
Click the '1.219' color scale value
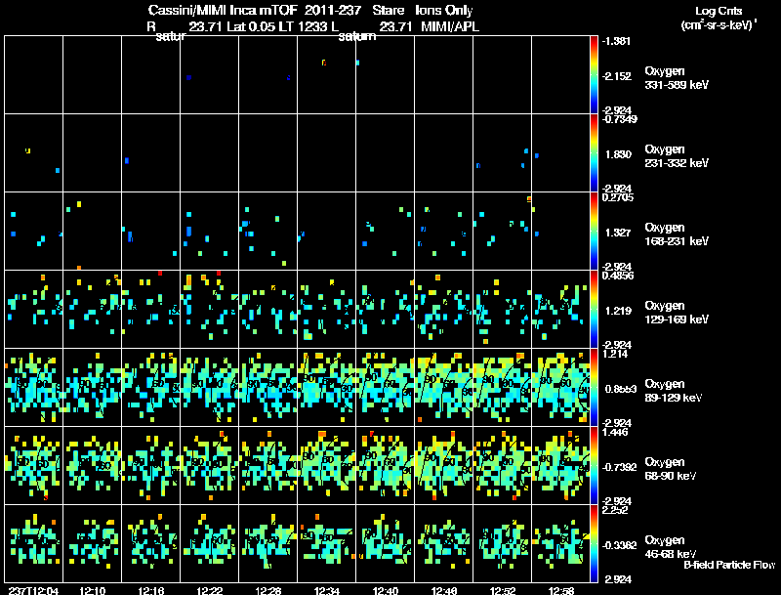[x=618, y=311]
